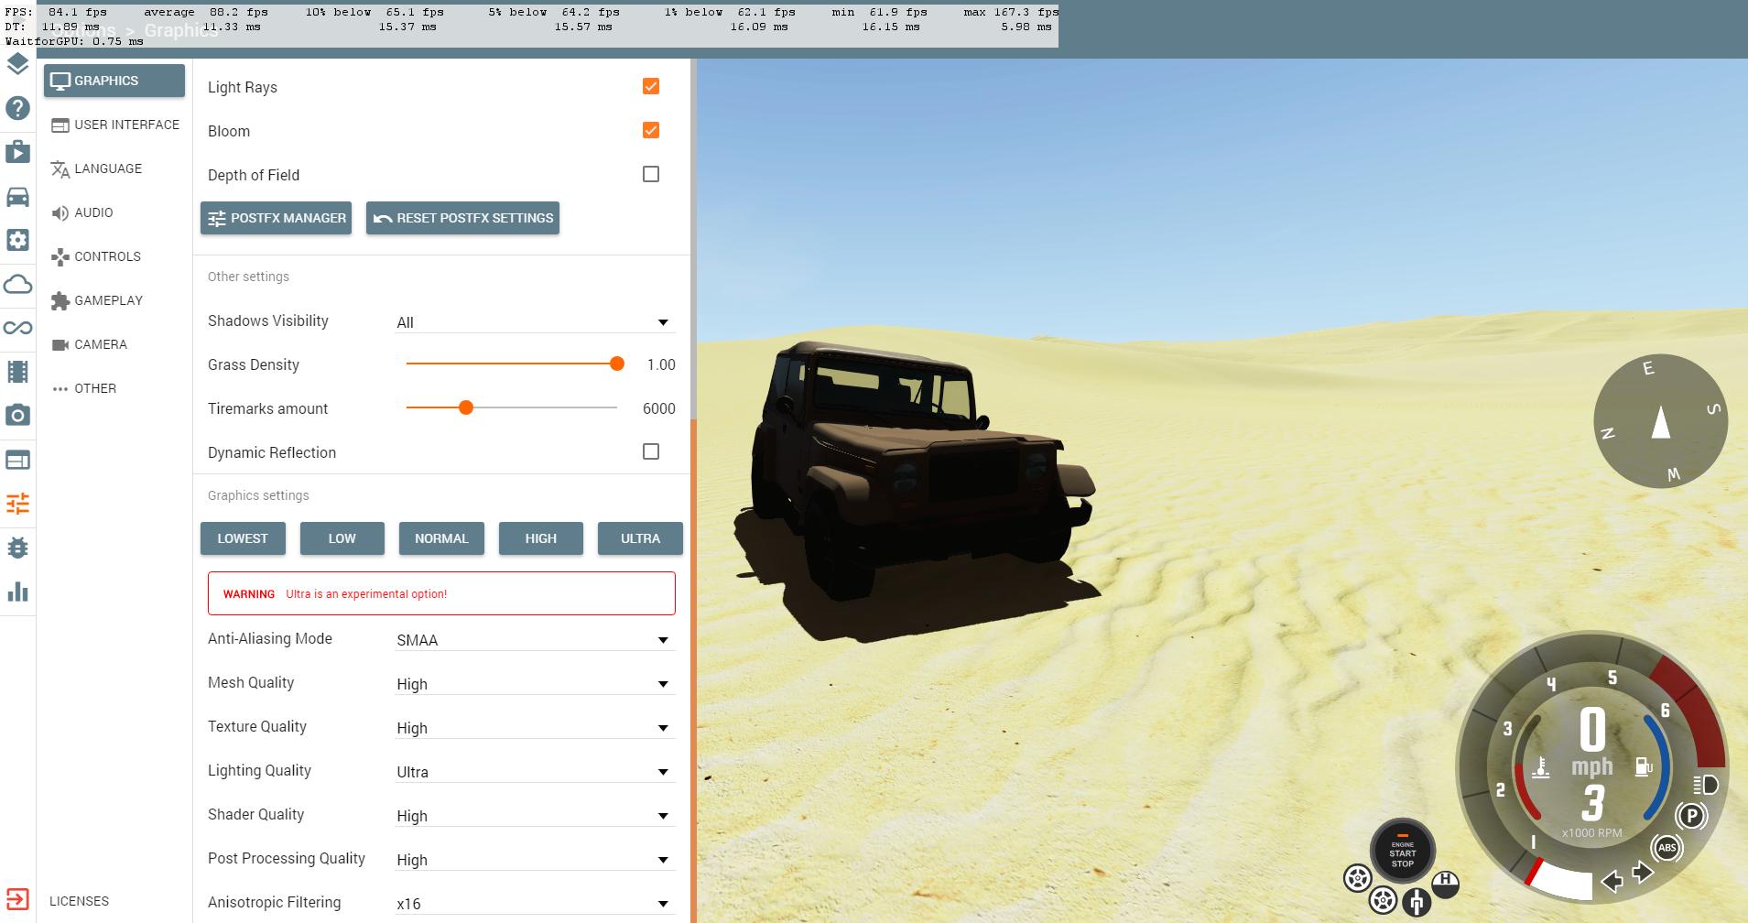Apply the Low graphics preset
Viewport: 1748px width, 923px height.
[342, 538]
